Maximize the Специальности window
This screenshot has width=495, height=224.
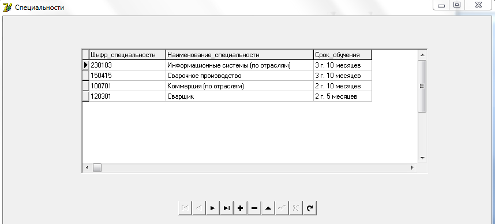click(x=456, y=5)
